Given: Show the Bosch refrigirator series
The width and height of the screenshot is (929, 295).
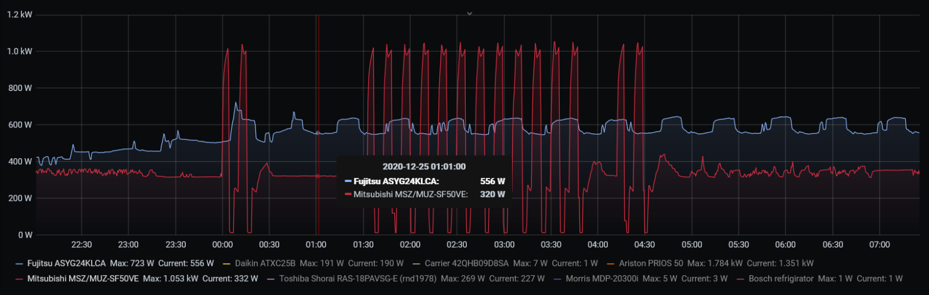Looking at the screenshot, I should (x=781, y=279).
